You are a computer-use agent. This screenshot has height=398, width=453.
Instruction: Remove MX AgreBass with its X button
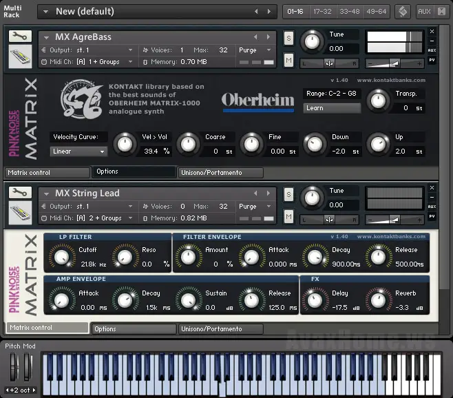(432, 31)
